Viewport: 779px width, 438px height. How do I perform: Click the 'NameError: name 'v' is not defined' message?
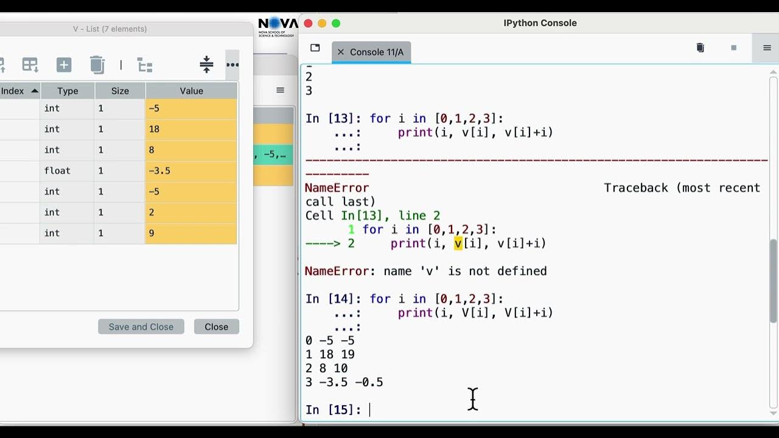pos(426,271)
